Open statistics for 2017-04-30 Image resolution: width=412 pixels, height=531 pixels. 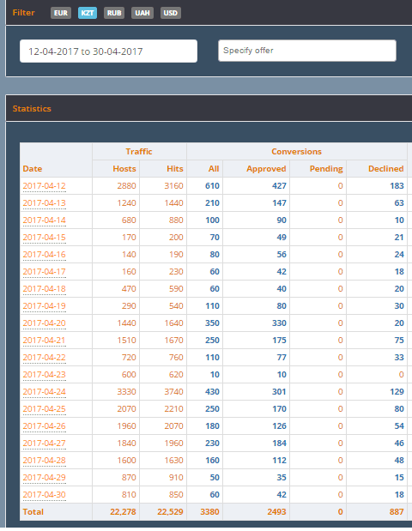44,495
